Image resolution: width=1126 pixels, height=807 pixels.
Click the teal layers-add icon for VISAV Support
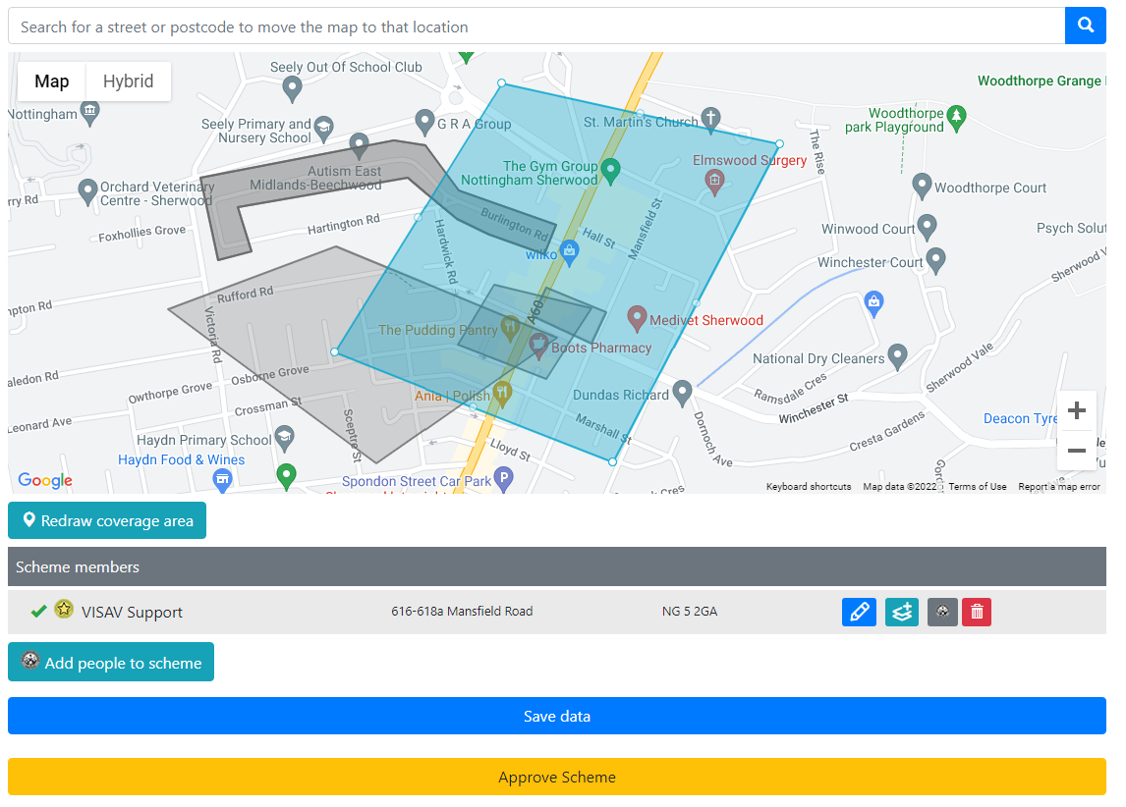[902, 612]
